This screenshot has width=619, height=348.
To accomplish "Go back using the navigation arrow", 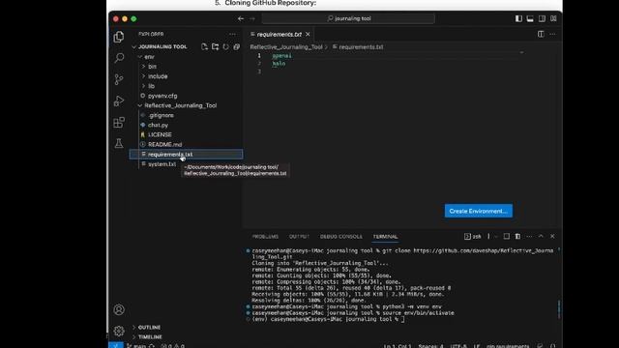I will click(241, 18).
